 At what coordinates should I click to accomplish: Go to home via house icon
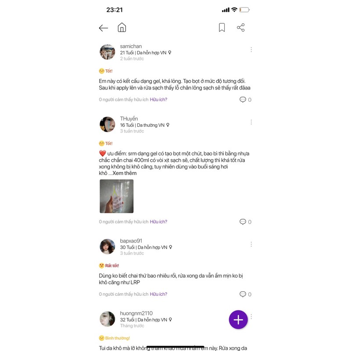(122, 28)
